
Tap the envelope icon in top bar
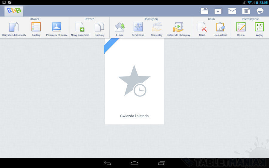point(232,11)
